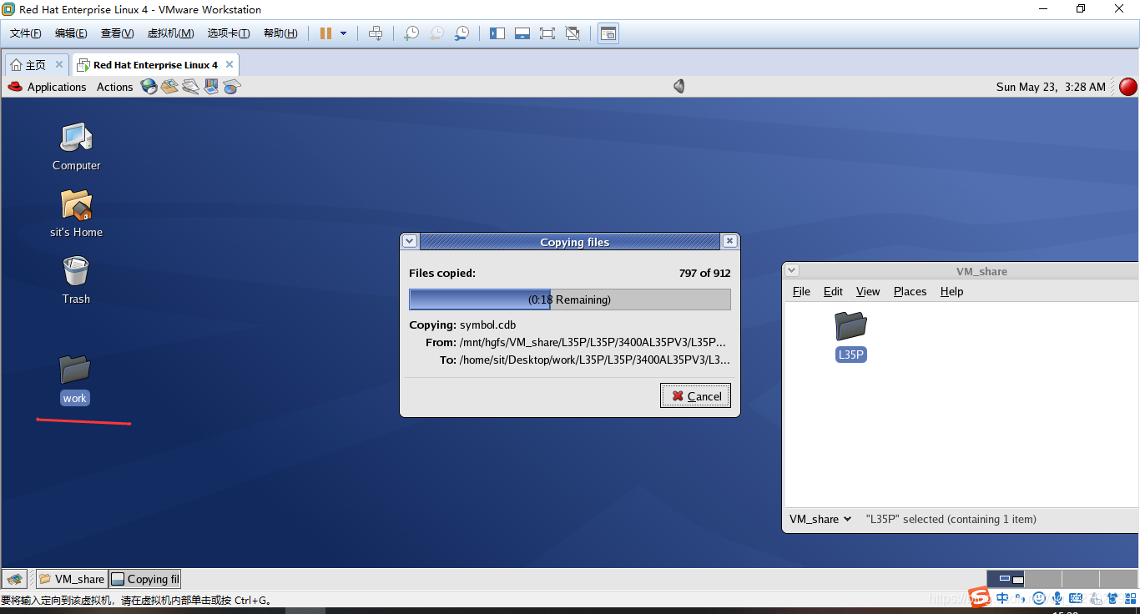Open the 文件(F) menu
Viewport: 1140px width, 614px height.
26,33
